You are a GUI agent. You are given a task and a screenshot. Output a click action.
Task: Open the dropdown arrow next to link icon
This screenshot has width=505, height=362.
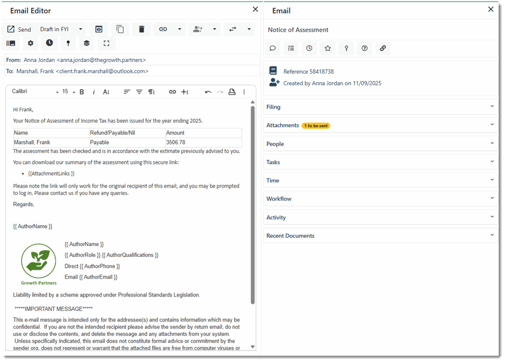coord(180,29)
